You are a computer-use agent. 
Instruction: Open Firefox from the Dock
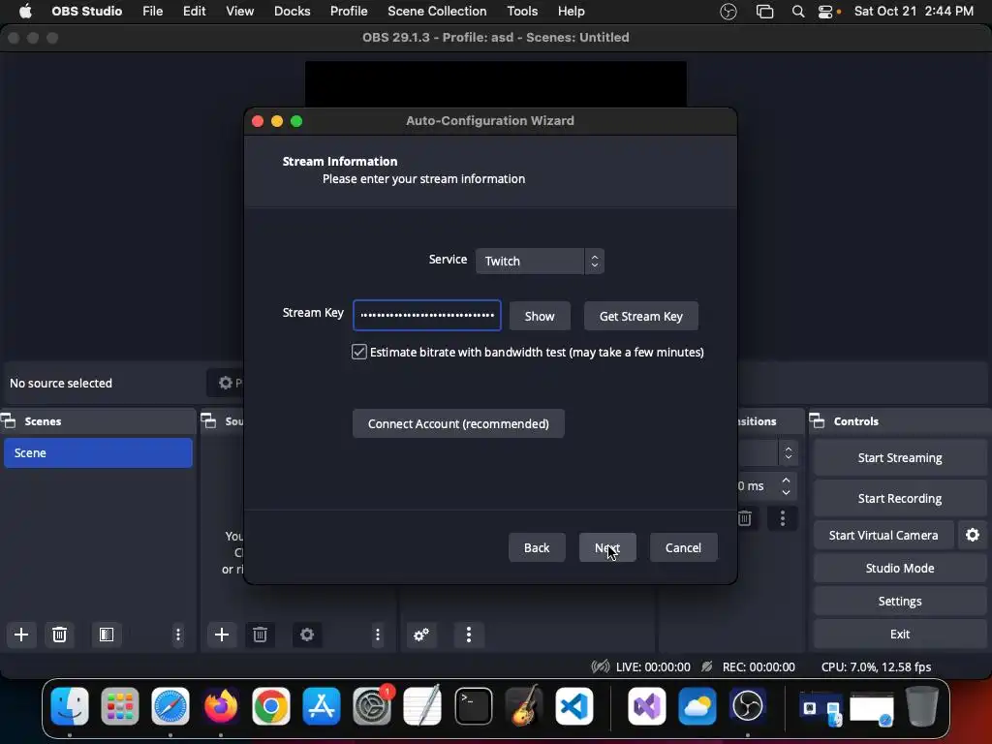(221, 706)
